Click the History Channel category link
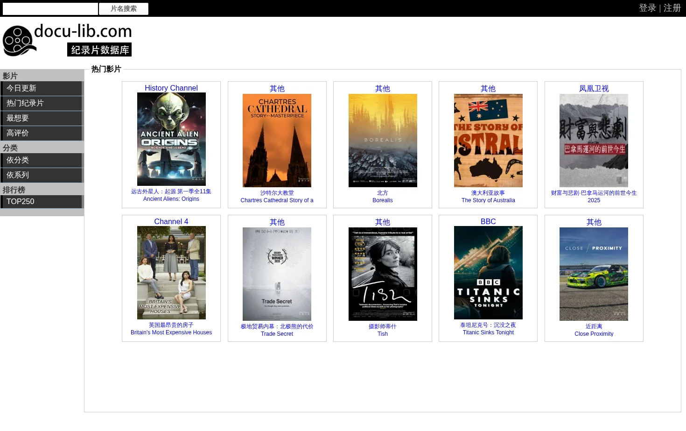The image size is (686, 431). click(171, 88)
